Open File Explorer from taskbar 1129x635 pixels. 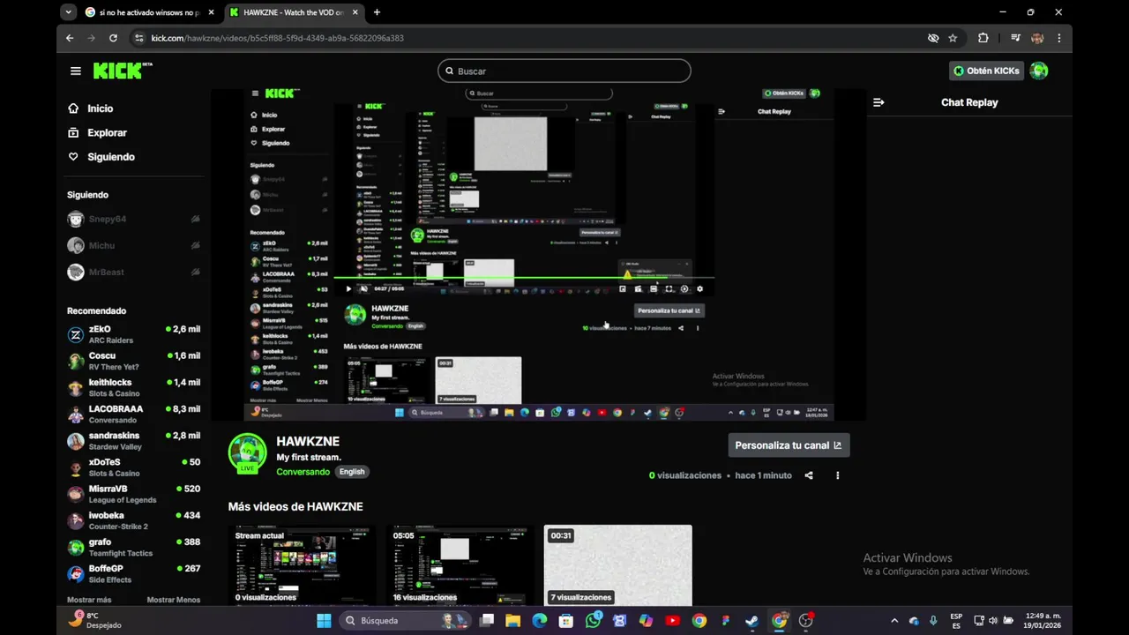coord(512,621)
